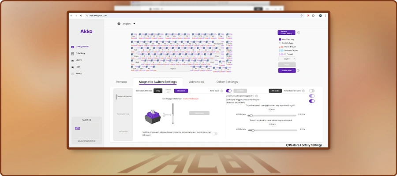Reload the page in browser
Viewport: 397px width, 176px height.
81,15
